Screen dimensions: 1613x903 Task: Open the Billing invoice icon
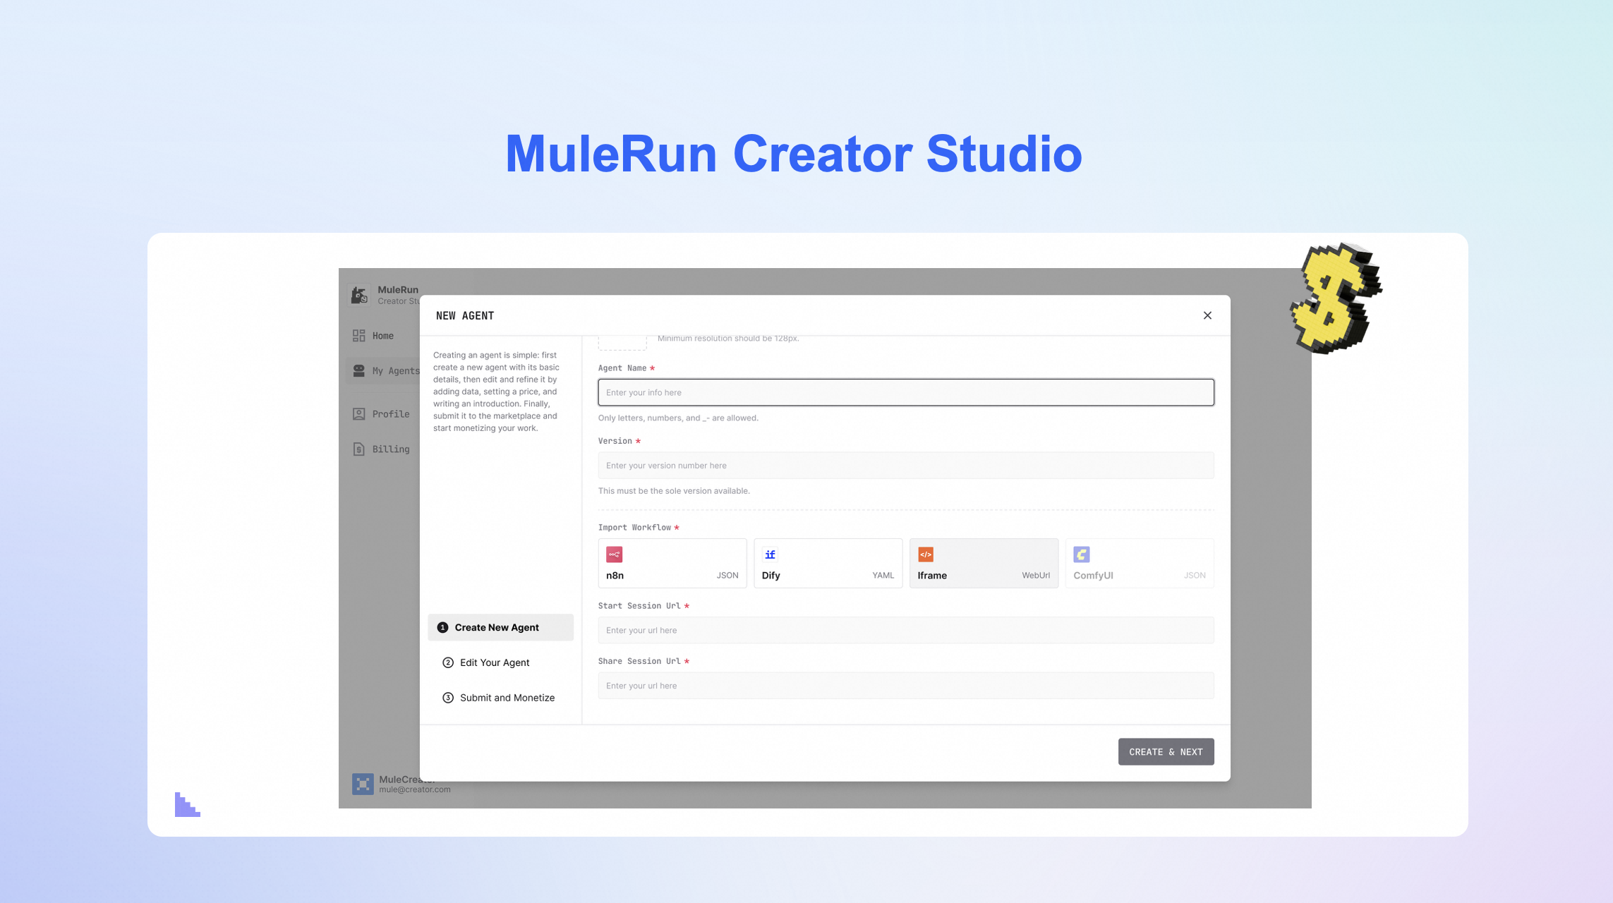click(x=359, y=449)
